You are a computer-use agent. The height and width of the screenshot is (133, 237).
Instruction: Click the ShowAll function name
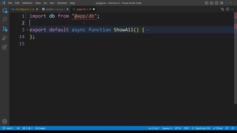click(x=123, y=30)
